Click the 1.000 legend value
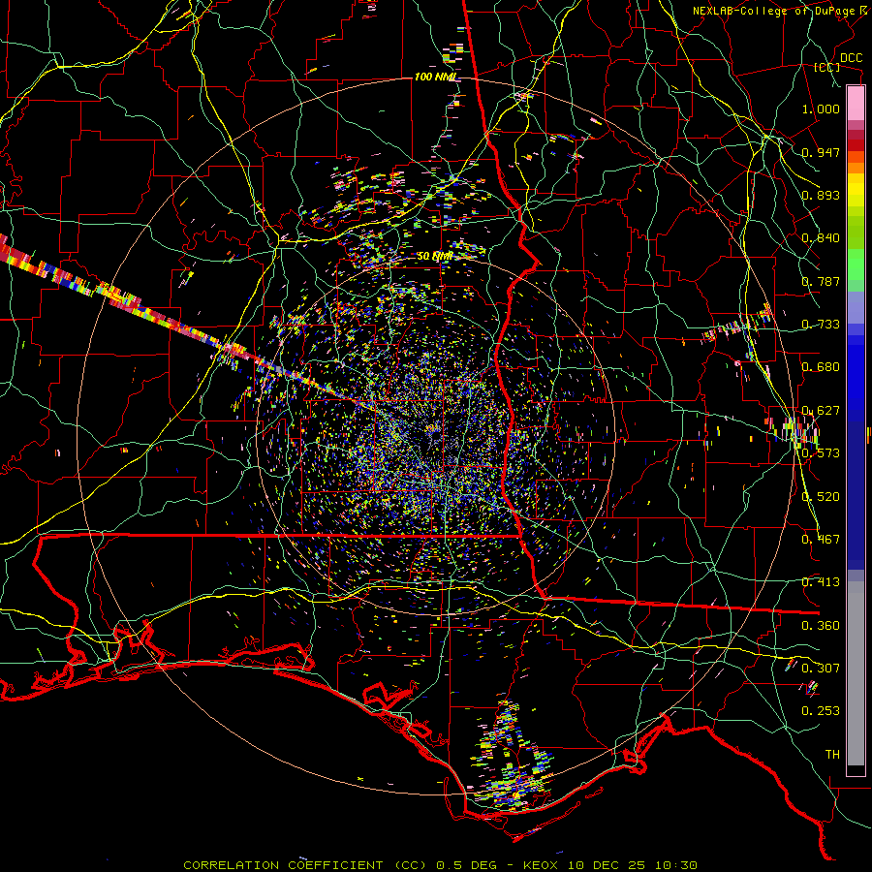The height and width of the screenshot is (872, 872). (821, 109)
